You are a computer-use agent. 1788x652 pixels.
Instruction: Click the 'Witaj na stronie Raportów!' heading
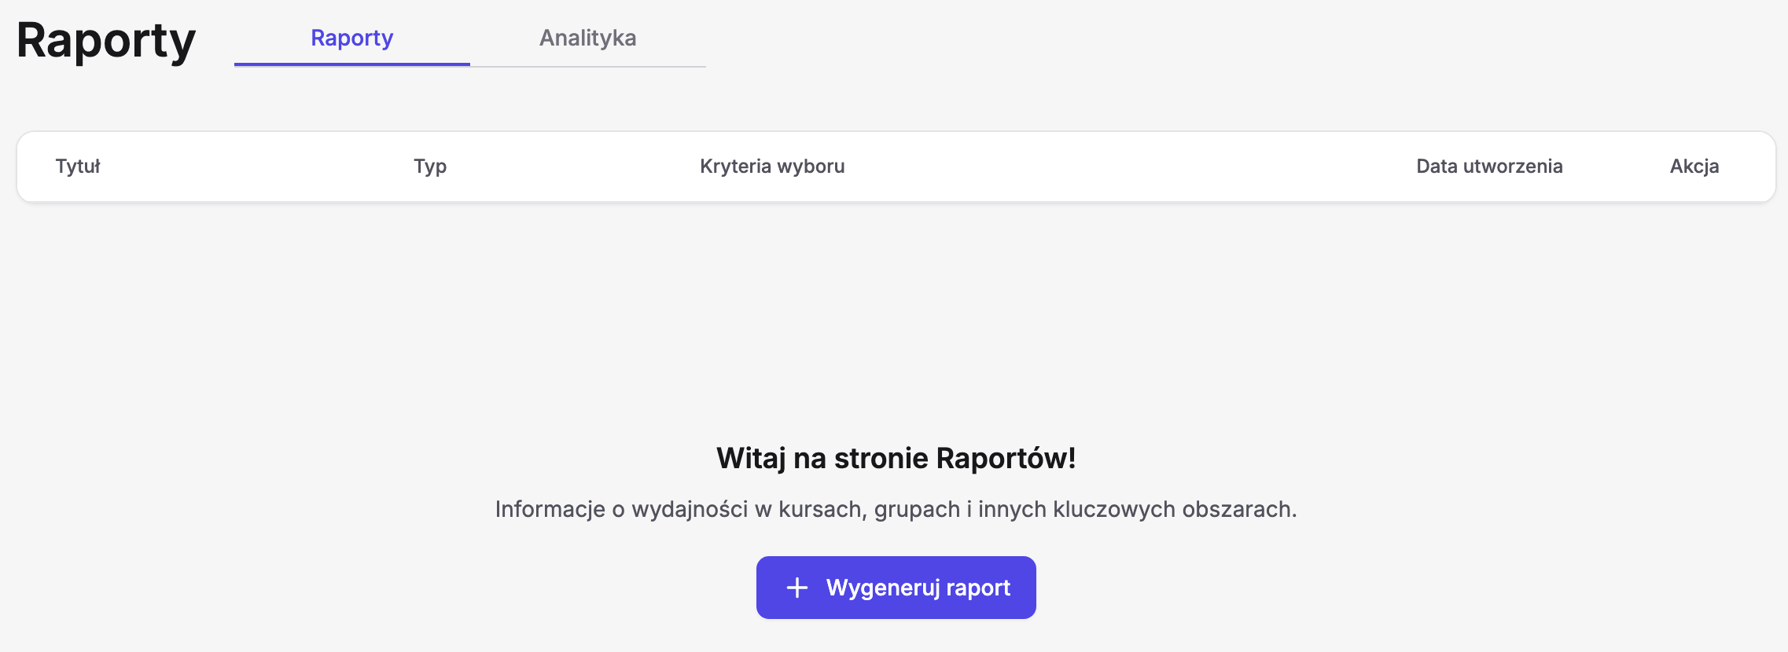(x=896, y=458)
